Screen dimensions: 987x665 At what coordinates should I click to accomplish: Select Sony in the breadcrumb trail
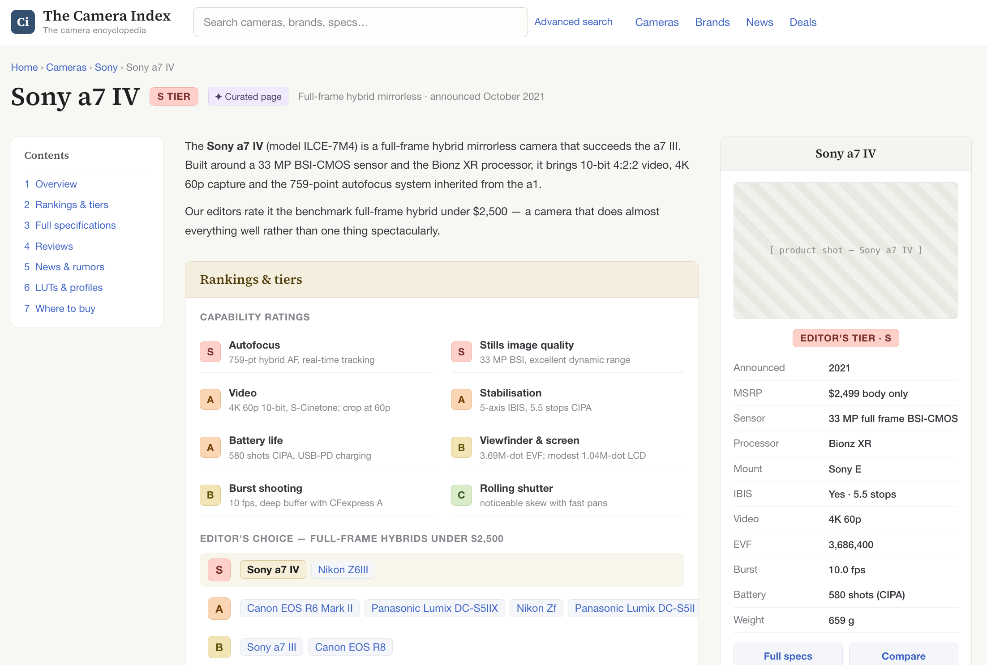[x=106, y=68]
